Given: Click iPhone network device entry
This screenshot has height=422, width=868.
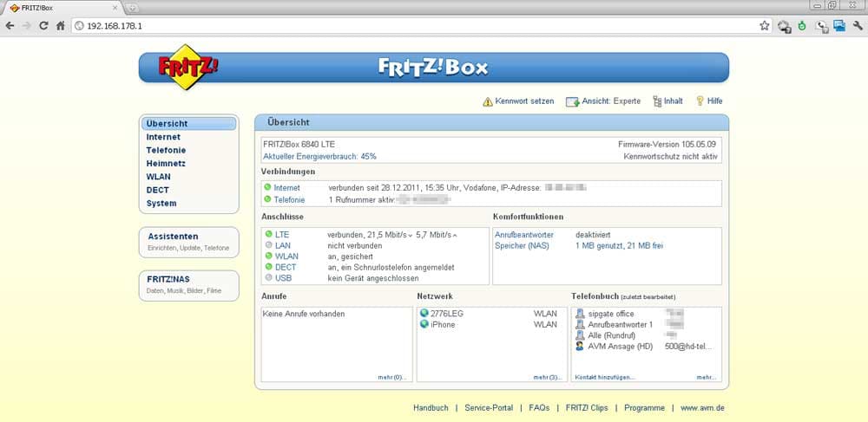Looking at the screenshot, I should 443,324.
